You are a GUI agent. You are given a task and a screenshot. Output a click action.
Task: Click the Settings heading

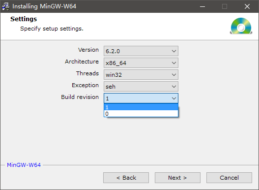click(24, 19)
